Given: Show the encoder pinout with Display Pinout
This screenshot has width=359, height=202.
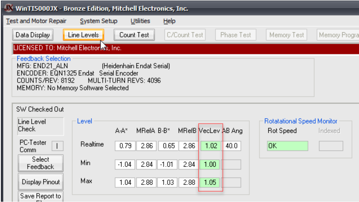Looking at the screenshot, I should tap(41, 182).
